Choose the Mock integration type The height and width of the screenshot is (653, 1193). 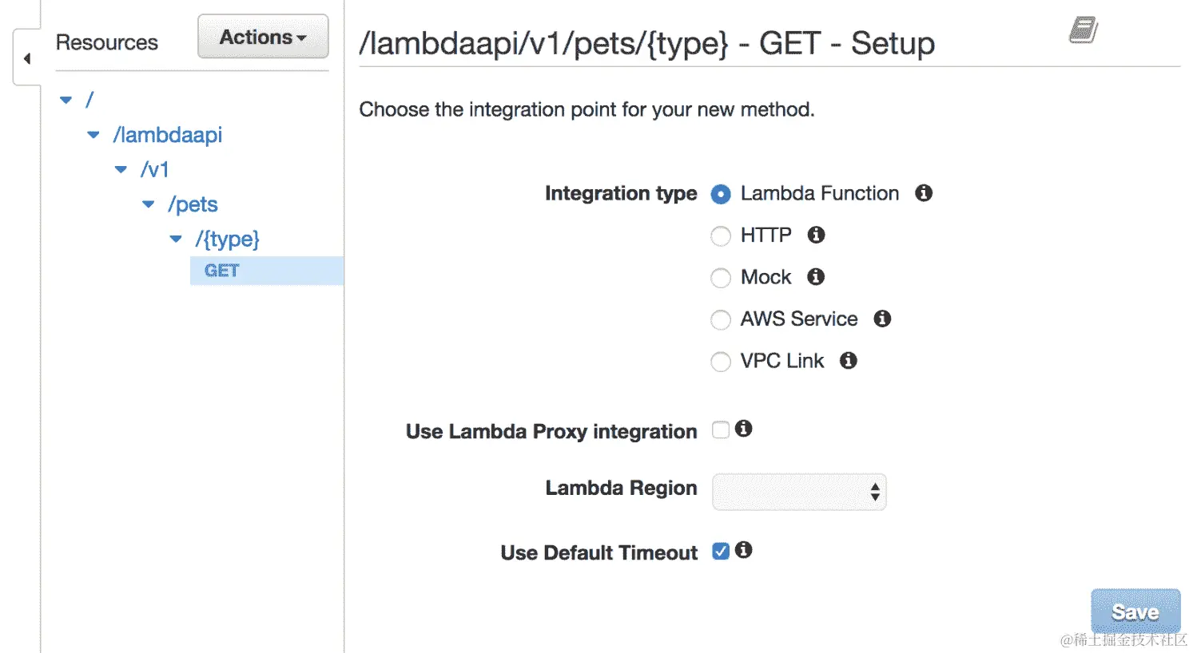pos(721,278)
